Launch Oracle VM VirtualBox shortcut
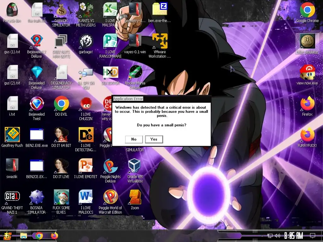Image resolution: width=323 pixels, height=242 pixels. pyautogui.click(x=135, y=170)
